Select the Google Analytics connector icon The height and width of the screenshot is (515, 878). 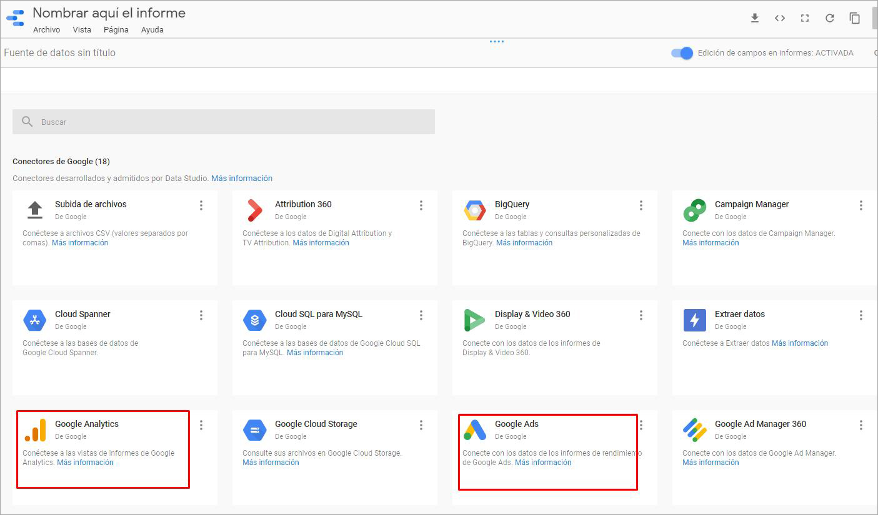point(35,430)
